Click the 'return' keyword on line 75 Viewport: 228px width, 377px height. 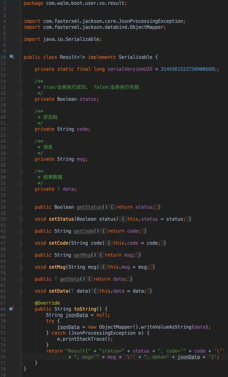point(54,351)
